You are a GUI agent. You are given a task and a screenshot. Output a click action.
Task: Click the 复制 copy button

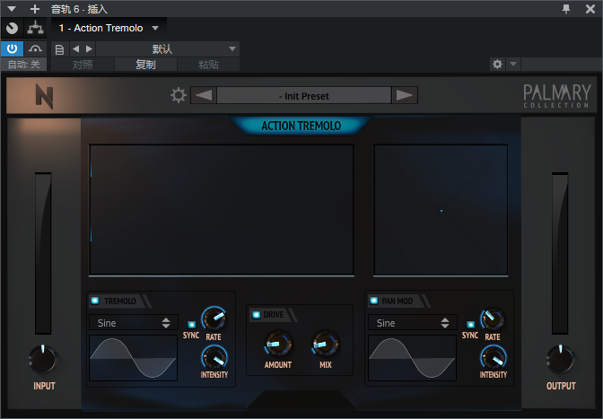(x=145, y=65)
